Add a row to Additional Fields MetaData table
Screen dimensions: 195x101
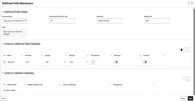185,50
